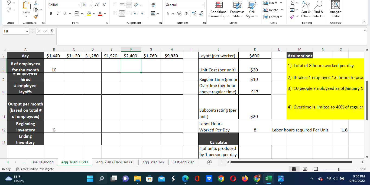Expand the Cell Styles gallery
Viewport: 370px width, 185px height.
252,10
